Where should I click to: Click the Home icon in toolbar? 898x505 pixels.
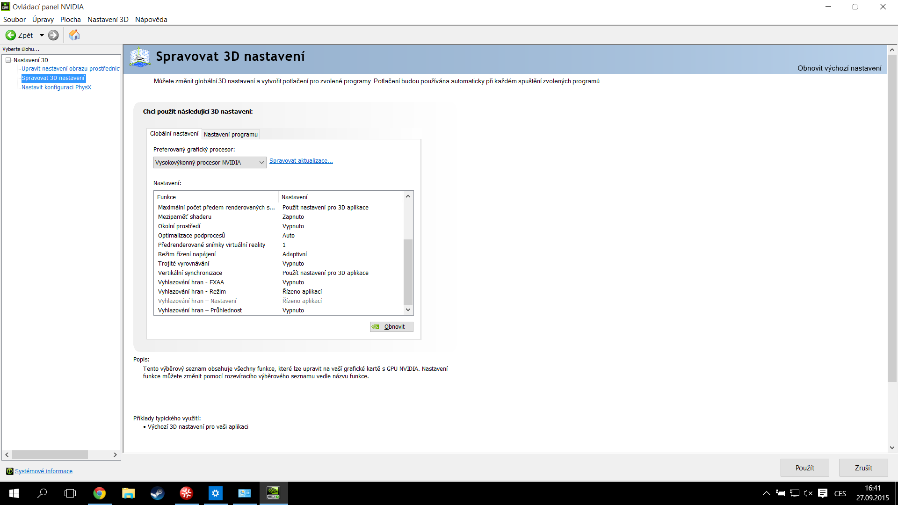[x=74, y=35]
